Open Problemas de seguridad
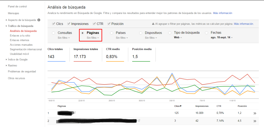264x127 pixels. (22, 72)
